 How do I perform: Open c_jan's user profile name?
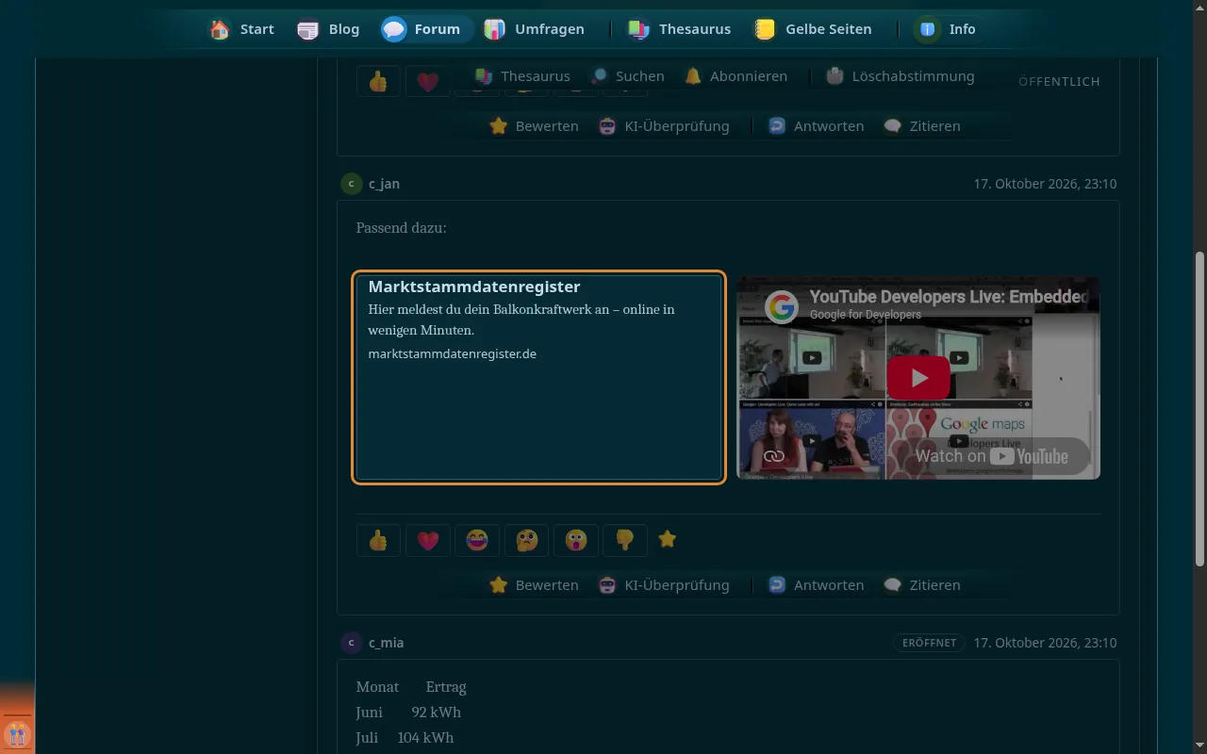coord(384,184)
